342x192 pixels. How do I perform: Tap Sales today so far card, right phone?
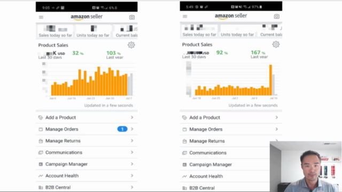pos(199,30)
